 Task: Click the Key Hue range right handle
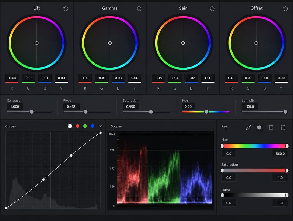(287, 146)
